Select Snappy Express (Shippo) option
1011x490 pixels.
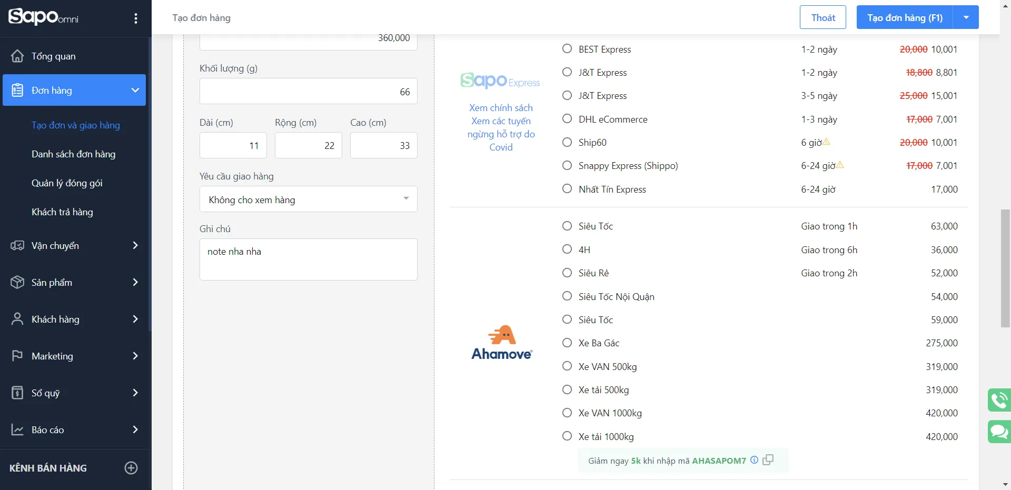(567, 165)
